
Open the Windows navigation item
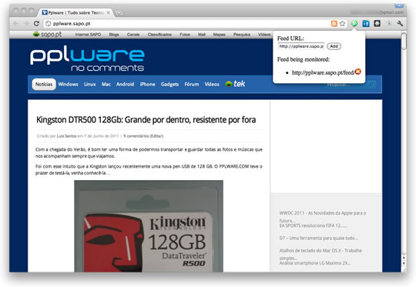click(69, 85)
